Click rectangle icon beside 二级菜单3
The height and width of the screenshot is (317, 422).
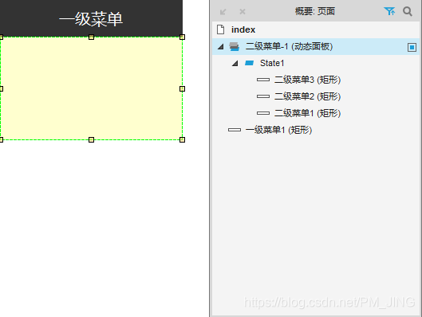tap(263, 80)
